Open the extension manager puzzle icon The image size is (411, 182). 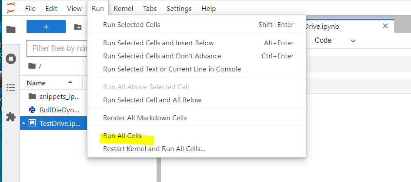(11, 116)
